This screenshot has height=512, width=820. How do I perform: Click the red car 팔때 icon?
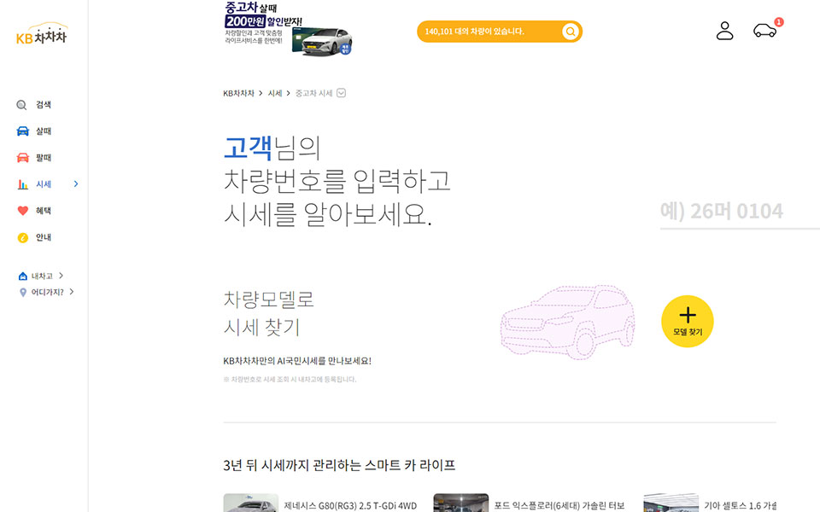(23, 158)
